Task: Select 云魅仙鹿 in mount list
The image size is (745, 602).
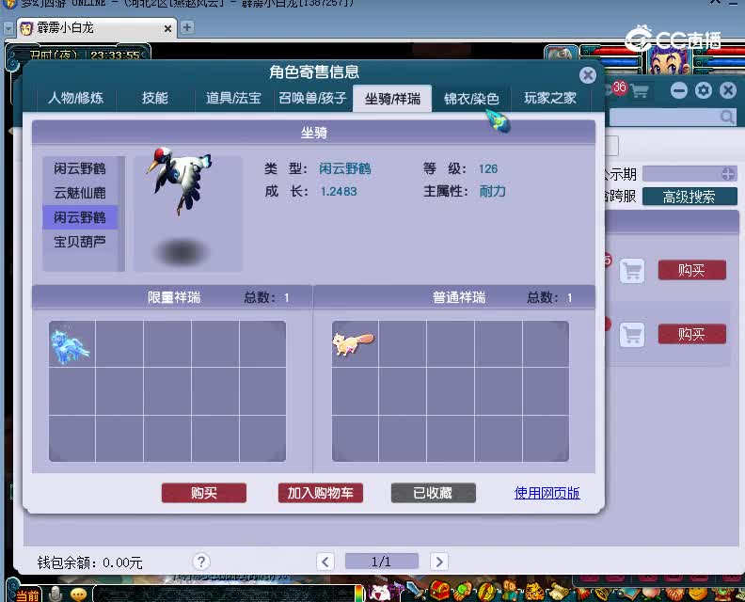Action: (x=80, y=193)
